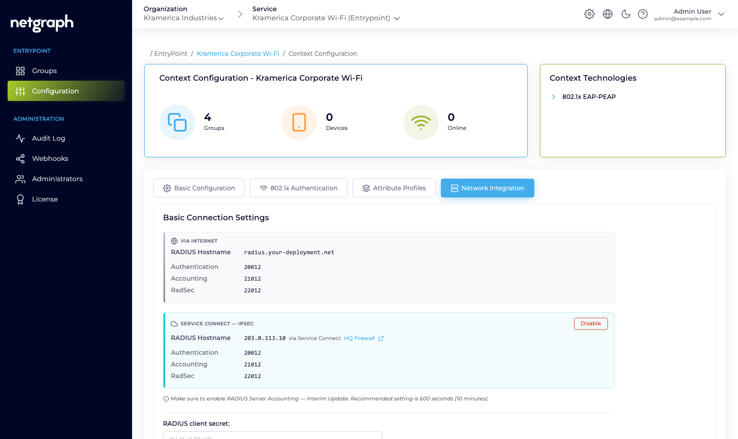This screenshot has height=439, width=738.
Task: Click the RADIUS client secret label
Action: point(196,424)
